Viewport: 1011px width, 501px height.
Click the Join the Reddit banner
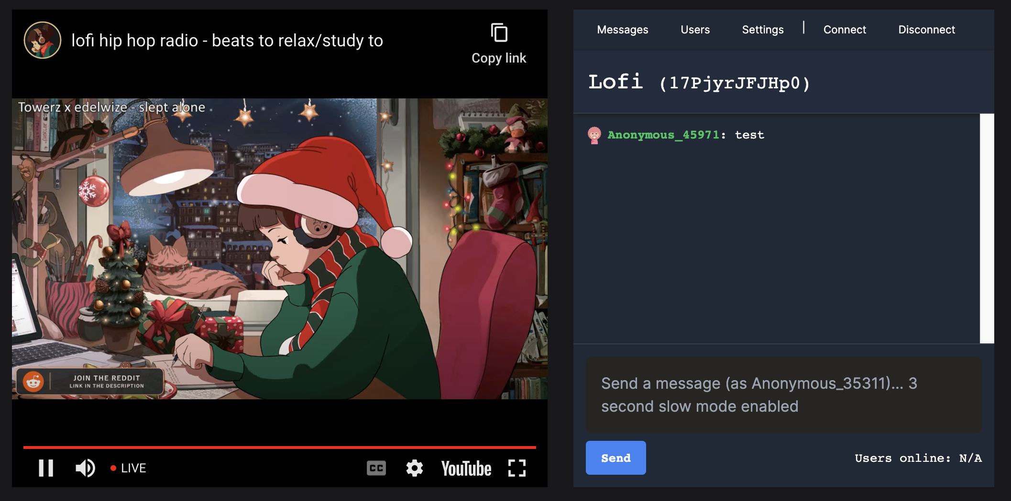(90, 382)
